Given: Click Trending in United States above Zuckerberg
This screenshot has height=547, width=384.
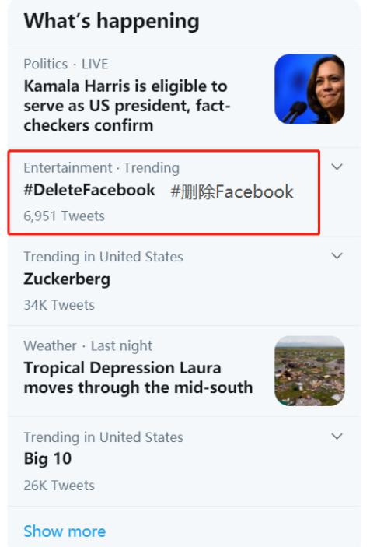Looking at the screenshot, I should [x=103, y=257].
